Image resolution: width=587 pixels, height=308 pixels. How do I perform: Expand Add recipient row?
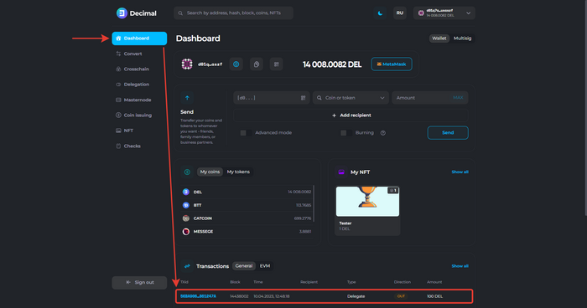pos(351,116)
